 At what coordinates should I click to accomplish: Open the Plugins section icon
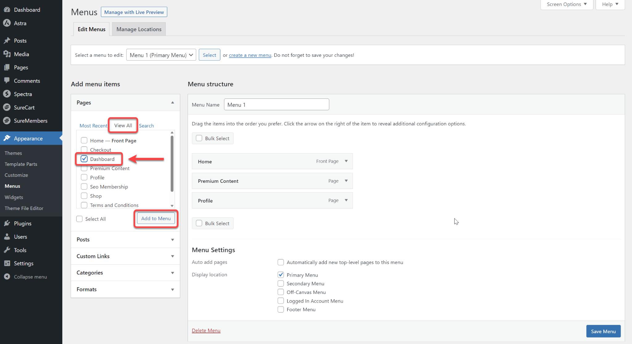[x=7, y=223]
